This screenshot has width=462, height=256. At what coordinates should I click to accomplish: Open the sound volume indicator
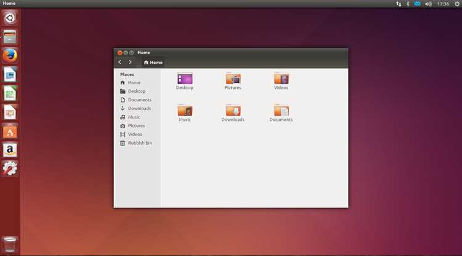point(428,4)
